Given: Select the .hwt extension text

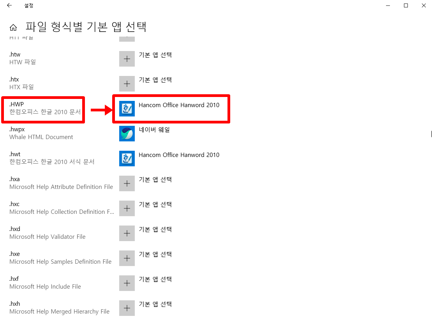Looking at the screenshot, I should pyautogui.click(x=15, y=154).
